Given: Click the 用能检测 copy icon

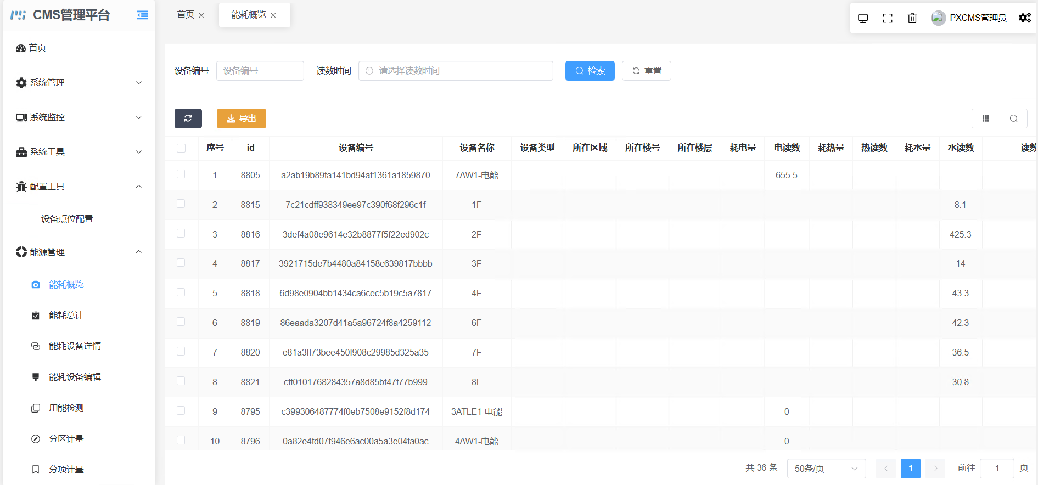Looking at the screenshot, I should coord(36,408).
